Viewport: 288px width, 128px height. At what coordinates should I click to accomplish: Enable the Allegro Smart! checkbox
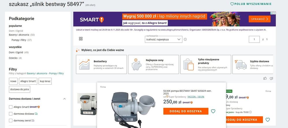pos(11,107)
